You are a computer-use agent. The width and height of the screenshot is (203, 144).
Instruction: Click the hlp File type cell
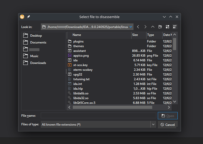pos(152,89)
